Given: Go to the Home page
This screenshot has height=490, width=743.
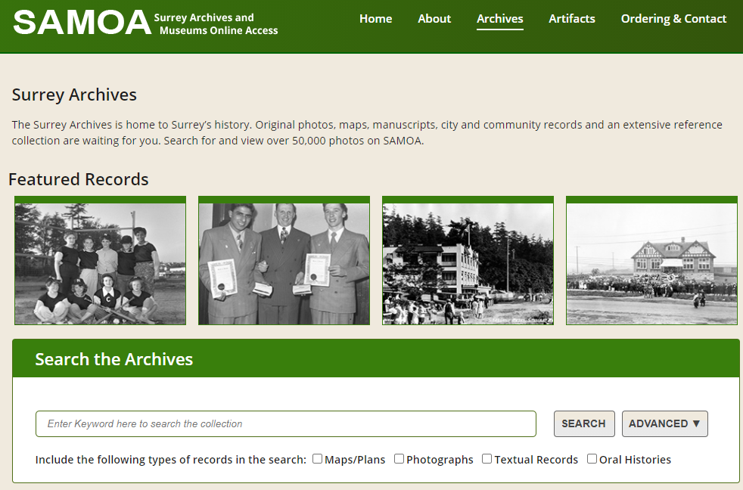Looking at the screenshot, I should pos(375,19).
